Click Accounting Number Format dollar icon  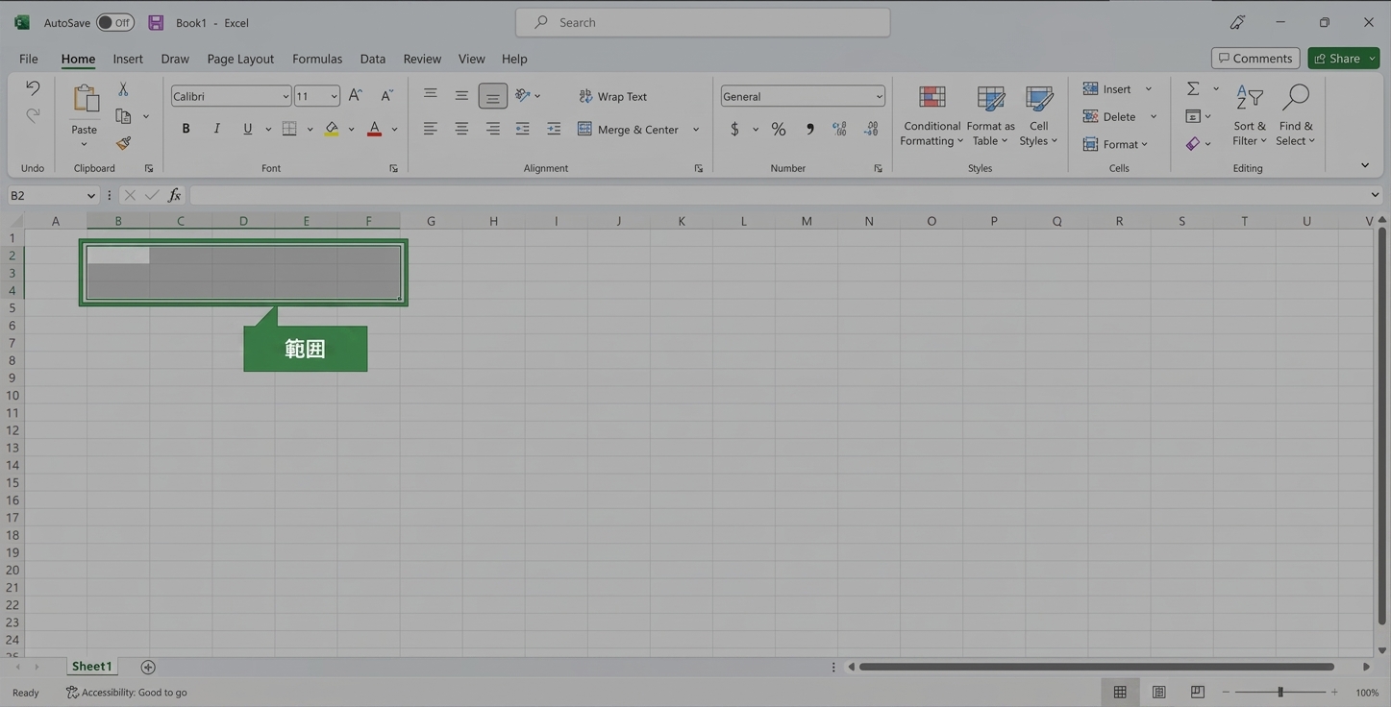734,129
